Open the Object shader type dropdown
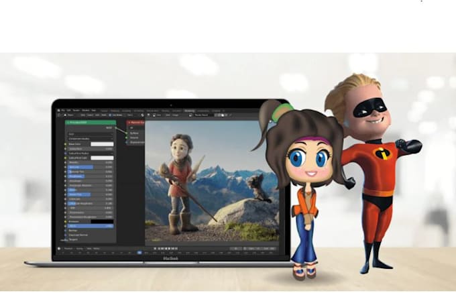456x293 pixels. pyautogui.click(x=69, y=115)
